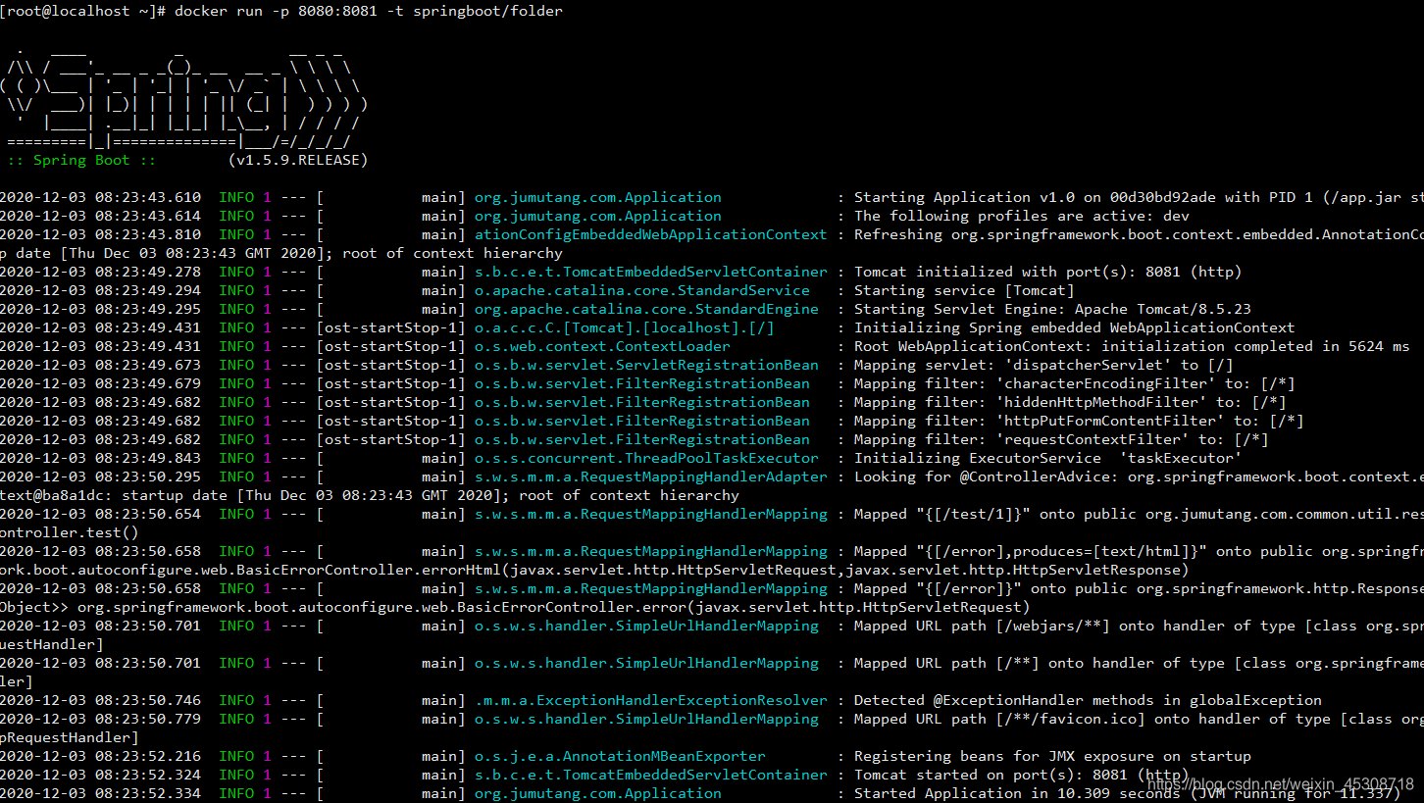Click logger o.apache.catalina.core.StandardService

point(642,290)
